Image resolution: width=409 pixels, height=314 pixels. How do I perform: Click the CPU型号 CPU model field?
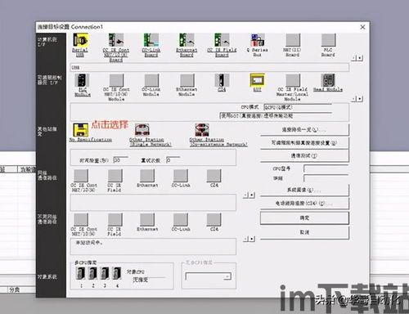[326, 168]
